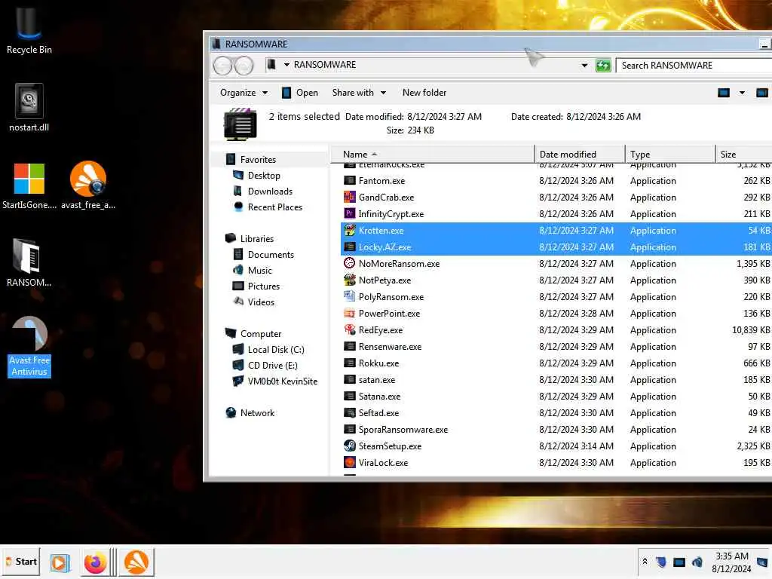Open Avast from the taskbar
The width and height of the screenshot is (772, 579).
point(136,562)
